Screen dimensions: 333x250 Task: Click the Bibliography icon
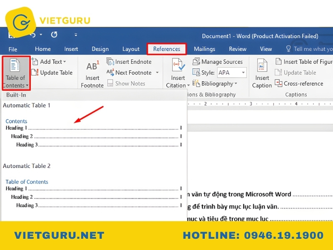[196, 83]
